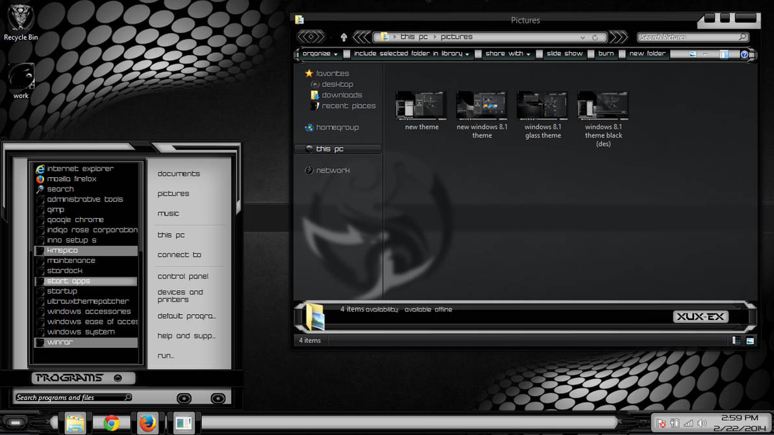Click the network signal tray icon
The image size is (774, 435).
[x=688, y=423]
